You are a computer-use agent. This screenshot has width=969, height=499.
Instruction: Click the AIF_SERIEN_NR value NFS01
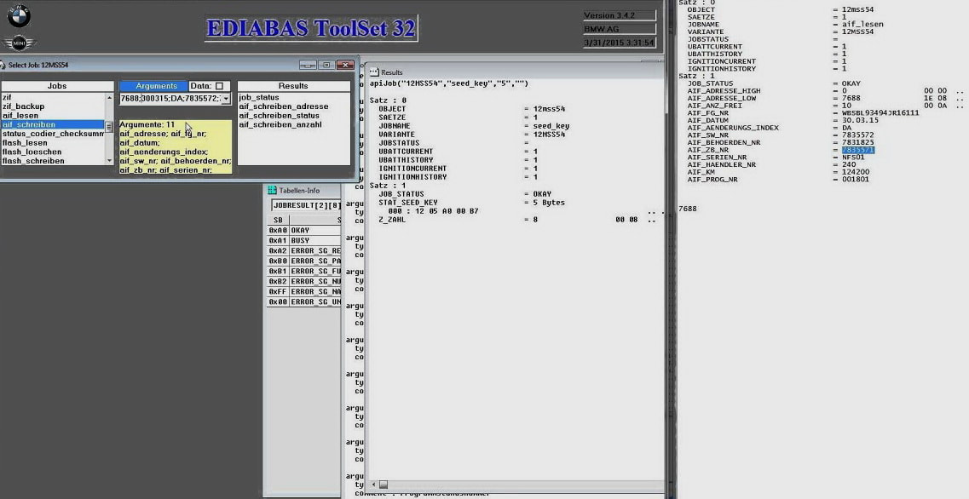pyautogui.click(x=853, y=158)
